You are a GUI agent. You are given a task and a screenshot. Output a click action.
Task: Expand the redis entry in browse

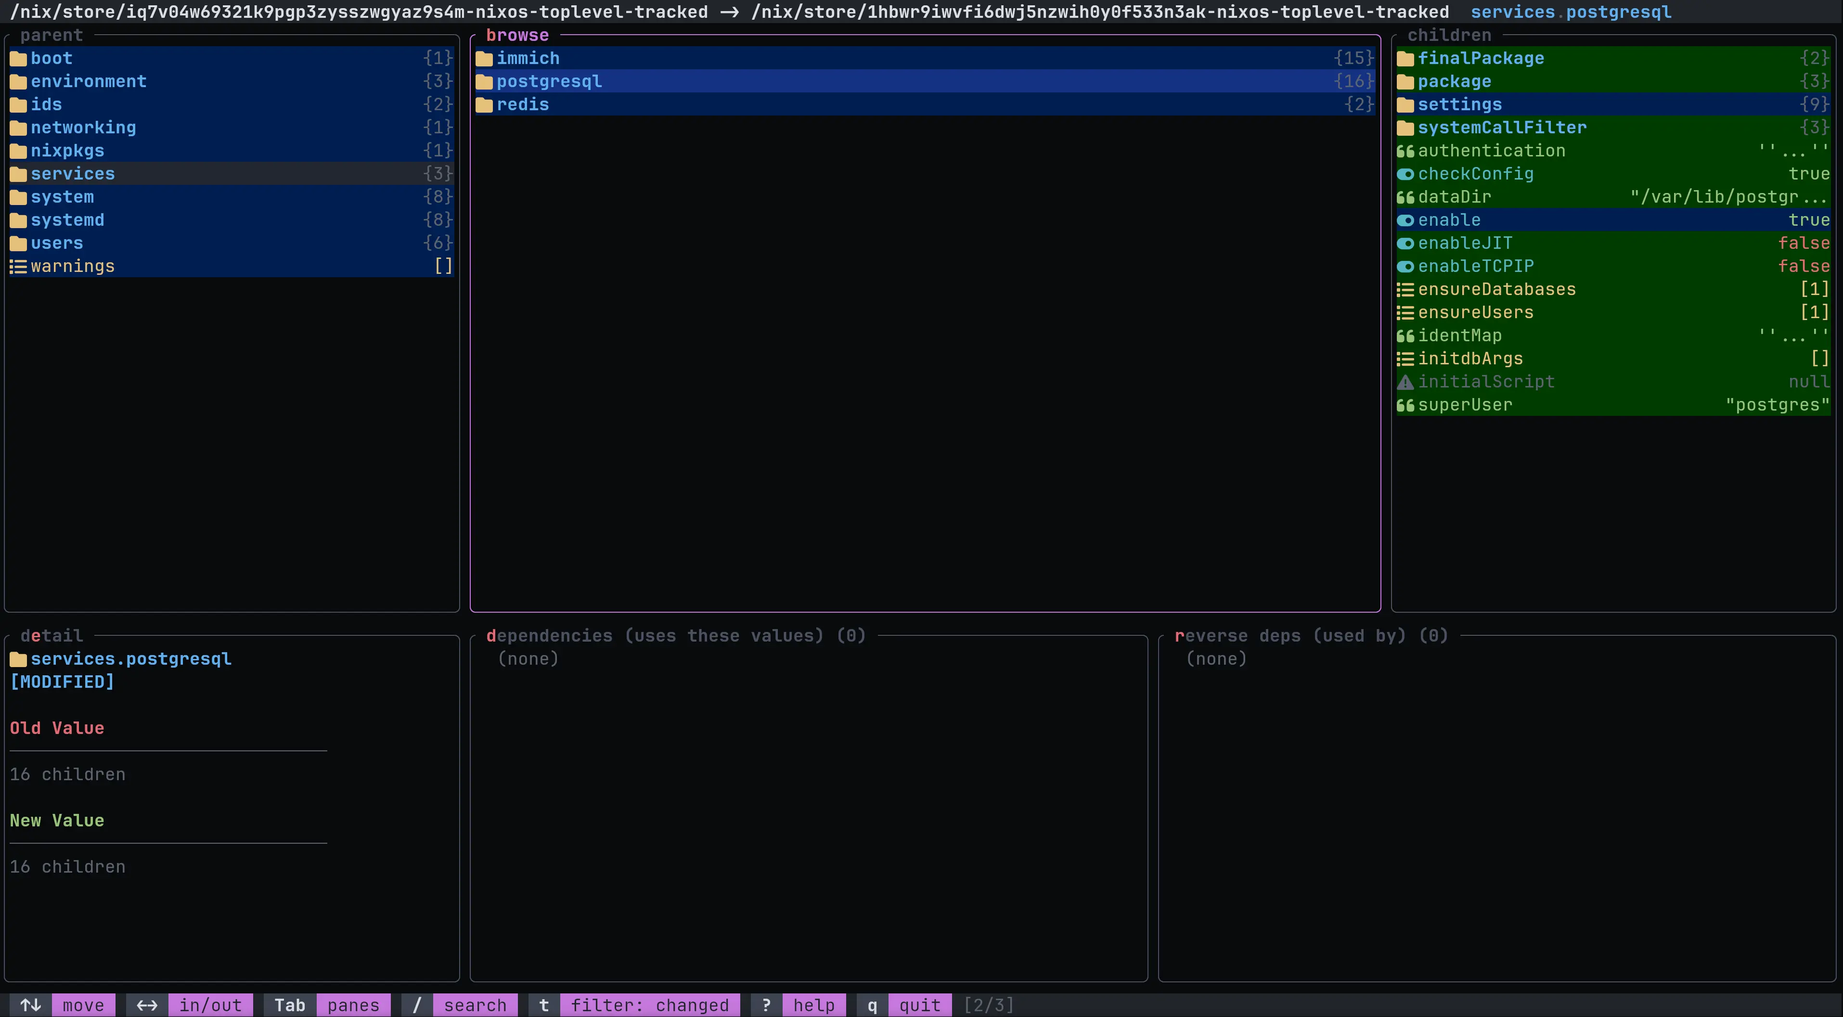[523, 105]
